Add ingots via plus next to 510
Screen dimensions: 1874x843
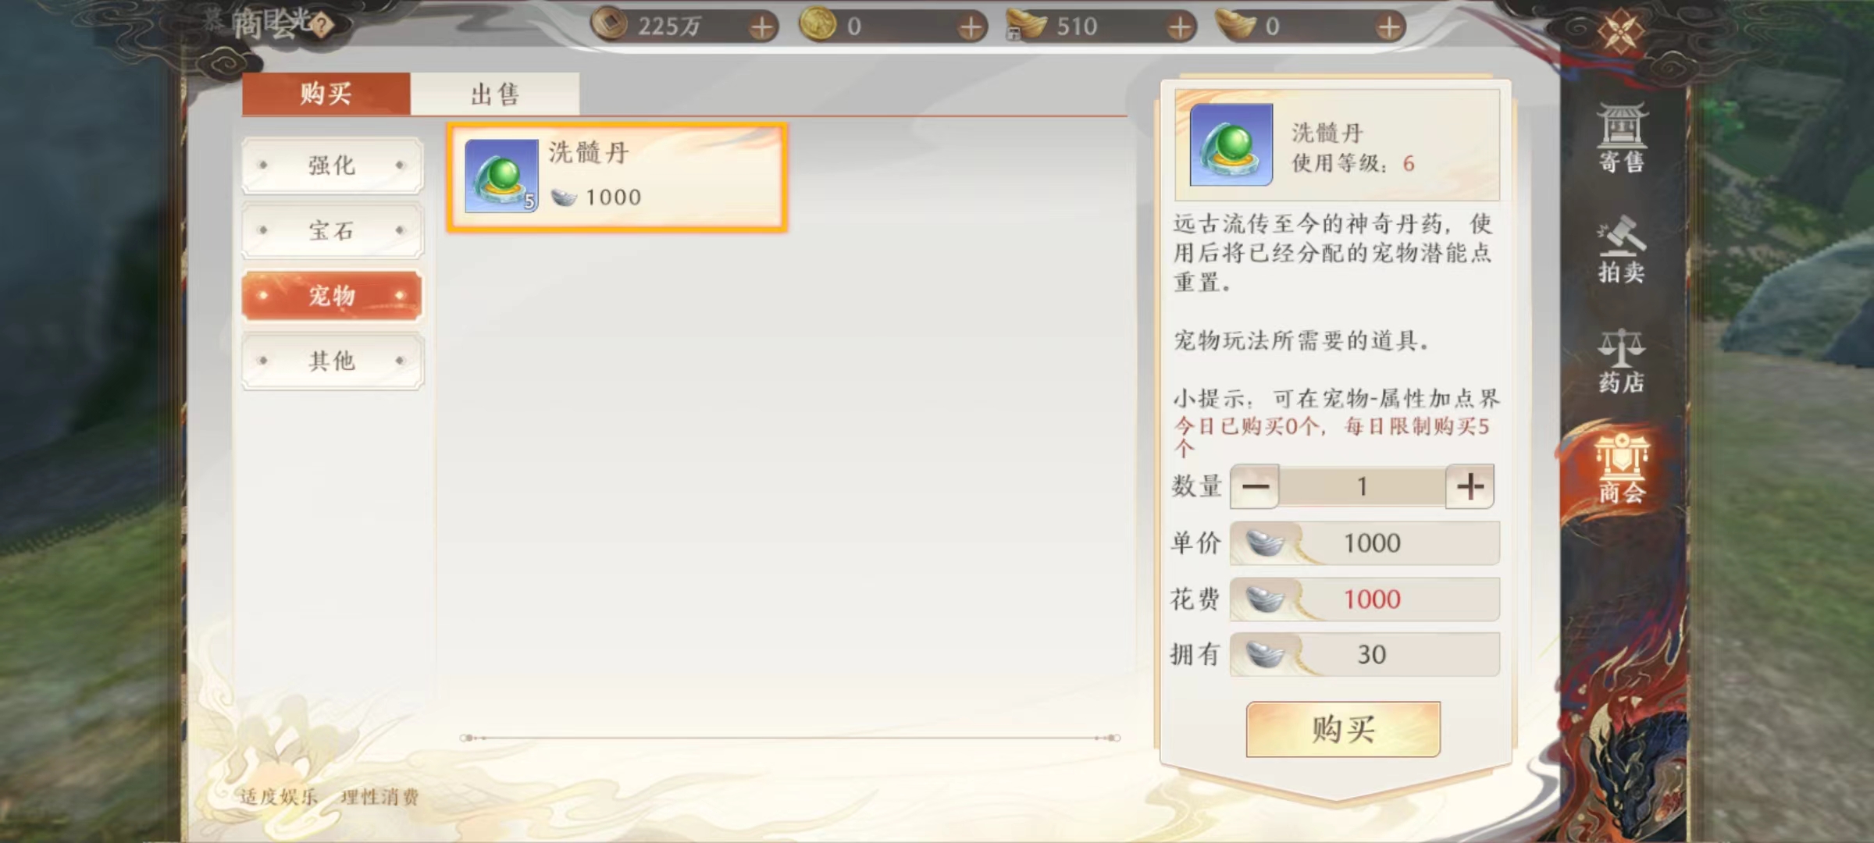point(1180,27)
